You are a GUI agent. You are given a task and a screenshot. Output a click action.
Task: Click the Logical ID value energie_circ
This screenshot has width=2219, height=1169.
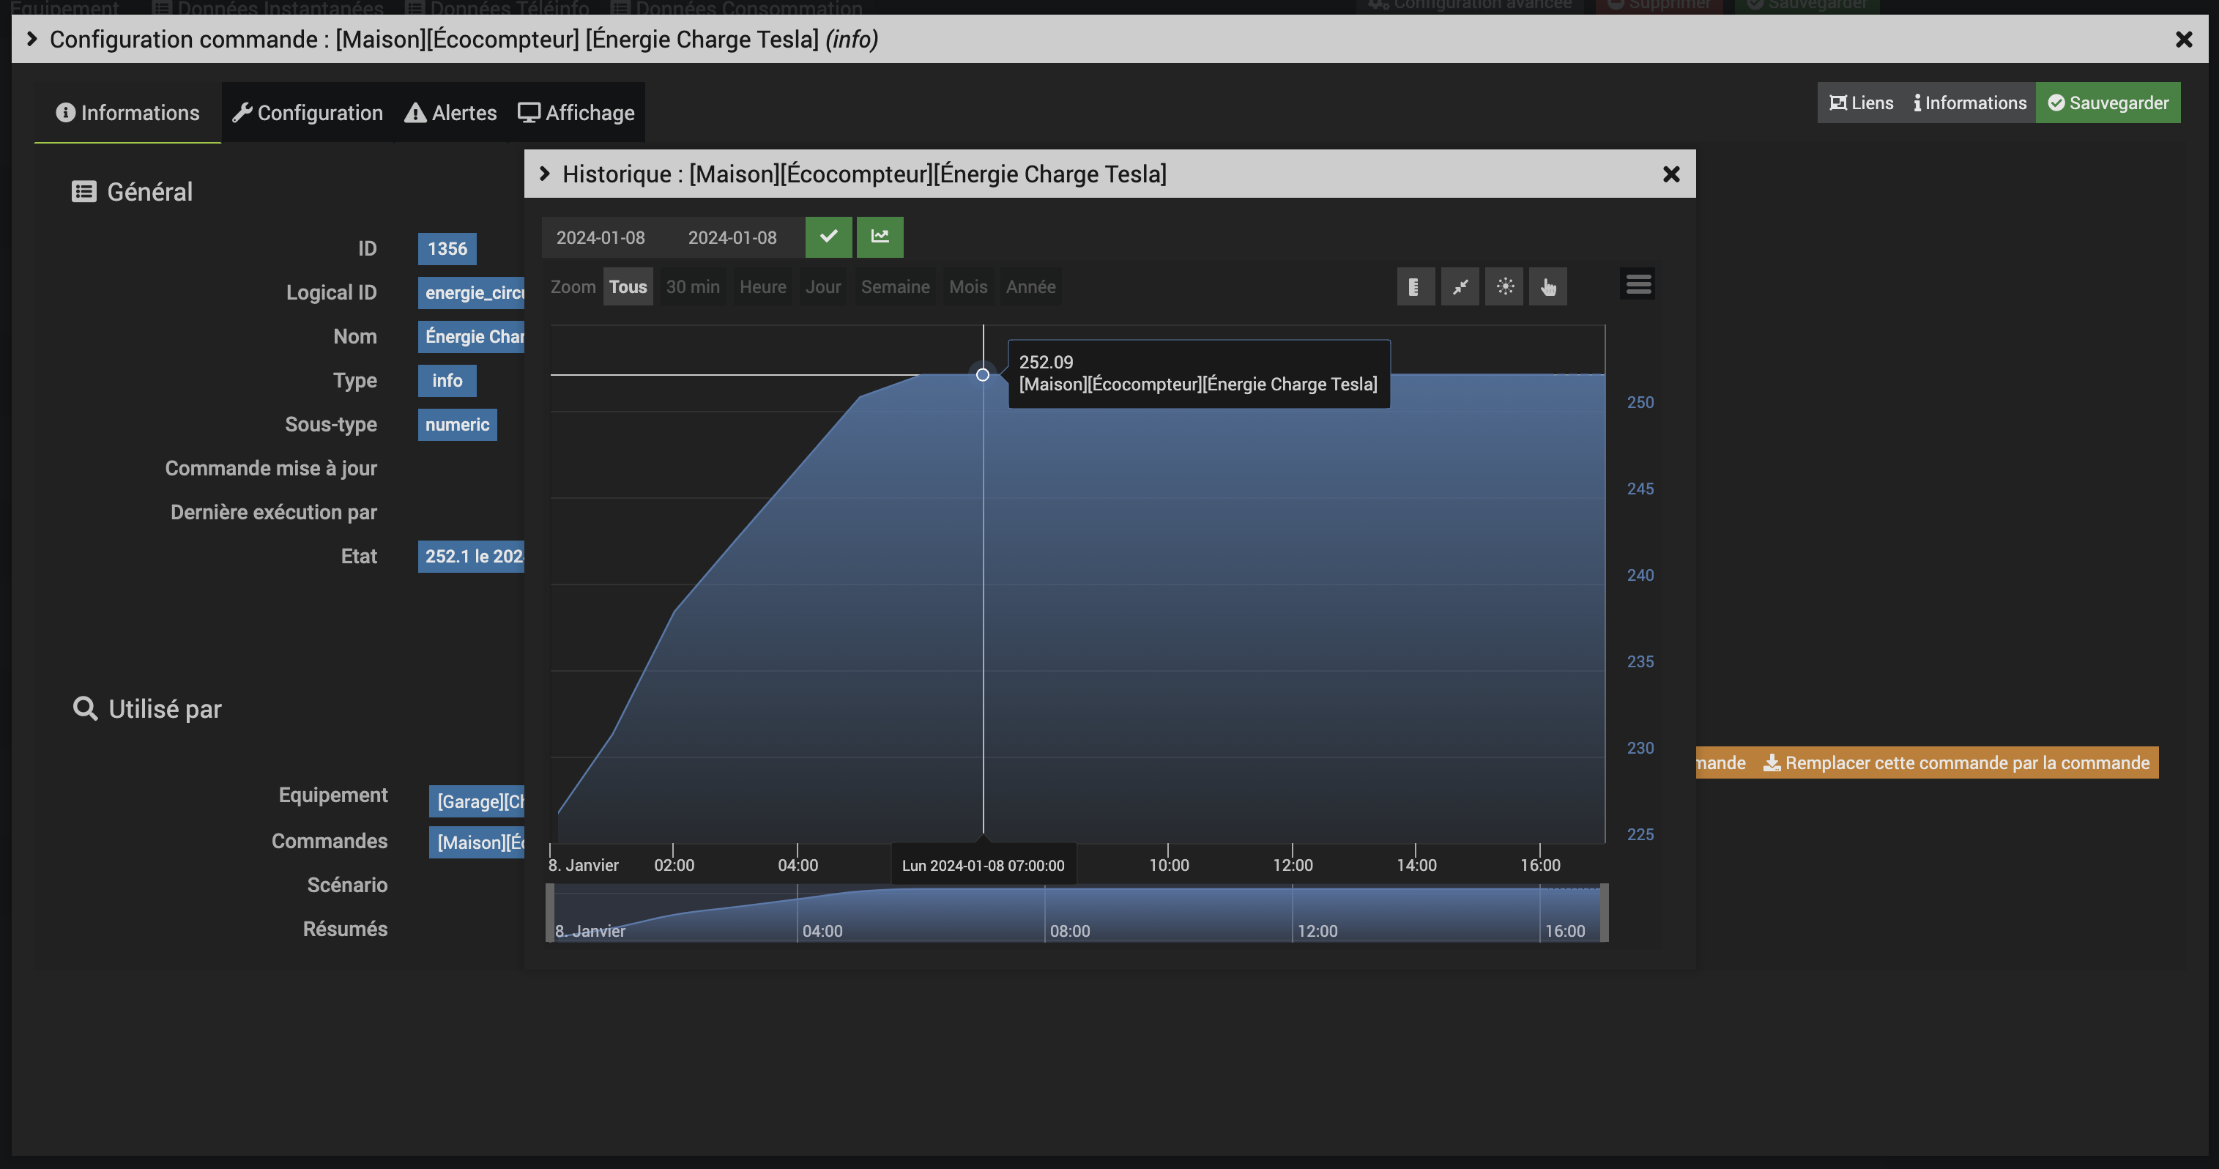tap(471, 293)
